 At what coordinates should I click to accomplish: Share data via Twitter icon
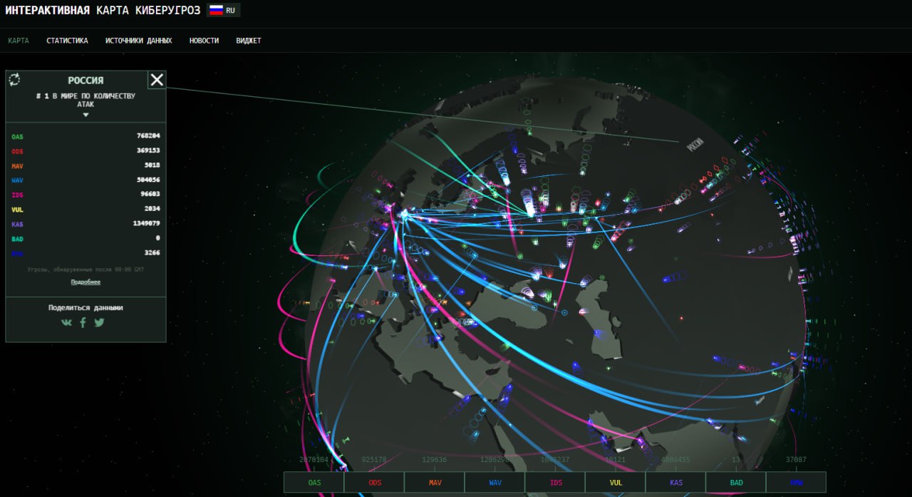pos(99,322)
